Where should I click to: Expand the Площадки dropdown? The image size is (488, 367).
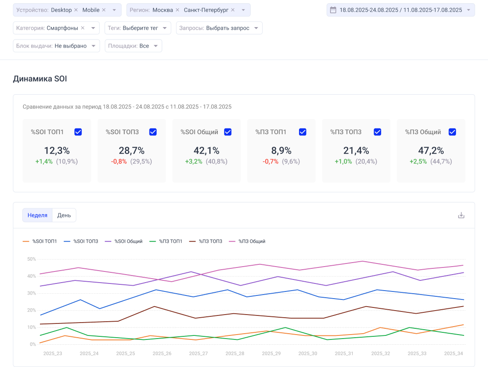[133, 46]
